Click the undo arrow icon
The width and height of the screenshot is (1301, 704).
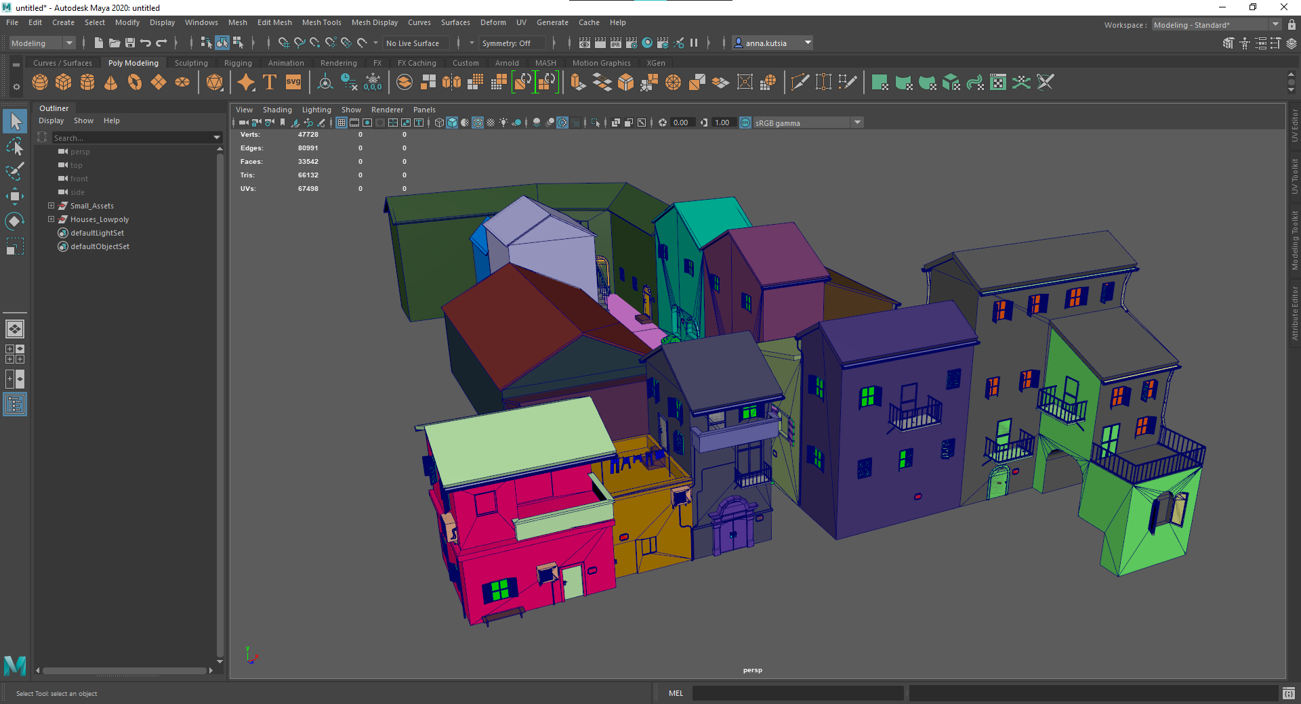[146, 43]
